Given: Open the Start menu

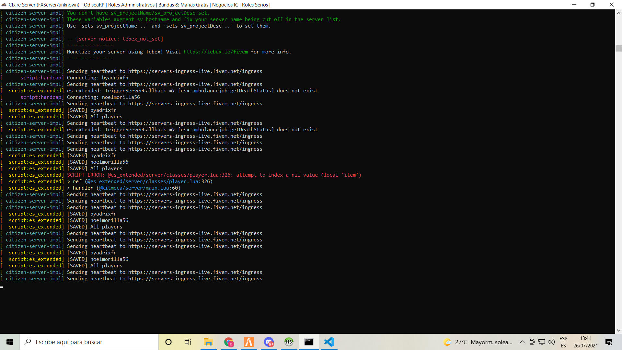Looking at the screenshot, I should click(9, 342).
